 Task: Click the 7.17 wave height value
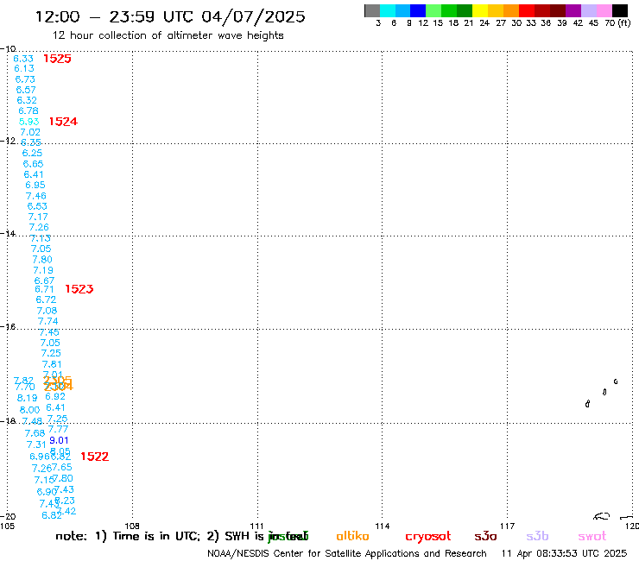tap(38, 217)
